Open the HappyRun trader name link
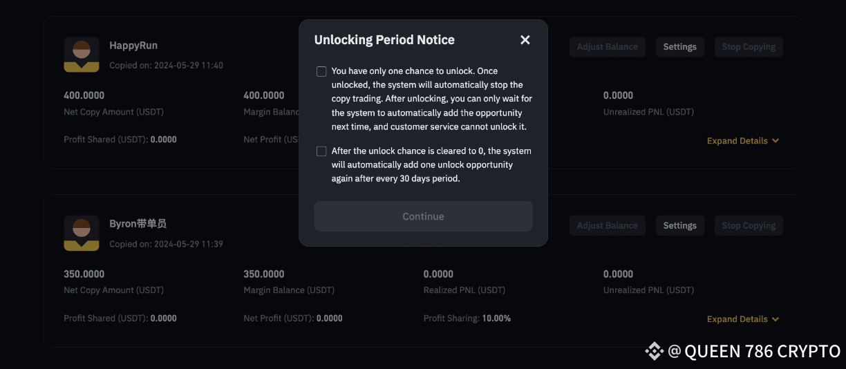The width and height of the screenshot is (846, 369). pyautogui.click(x=133, y=46)
